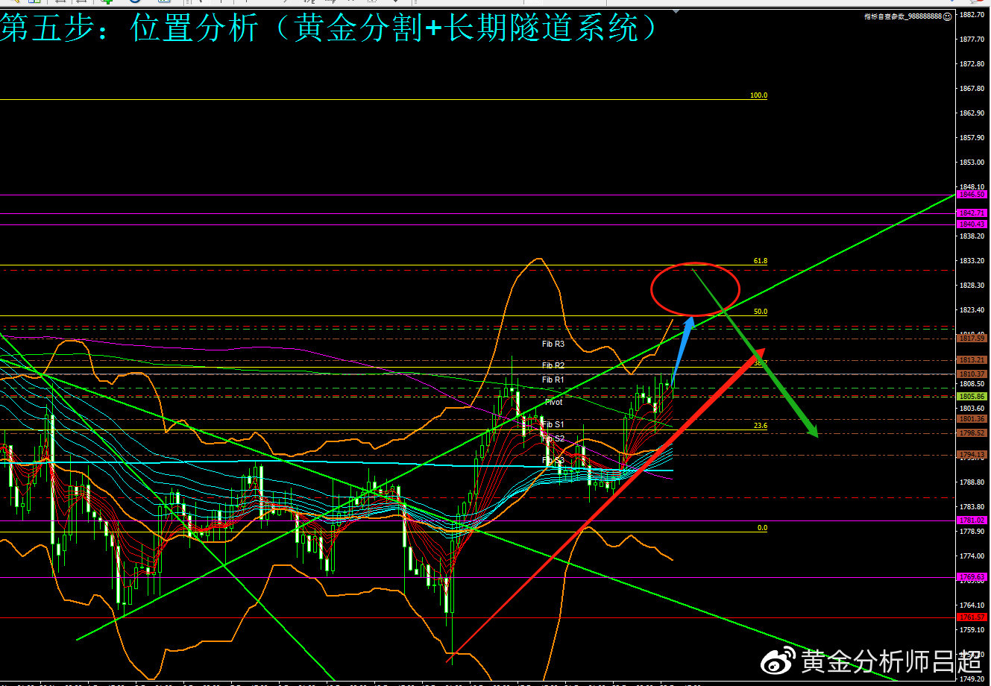Click the brown 1801.36 price tag
Screen dimensions: 991x686
click(x=974, y=419)
